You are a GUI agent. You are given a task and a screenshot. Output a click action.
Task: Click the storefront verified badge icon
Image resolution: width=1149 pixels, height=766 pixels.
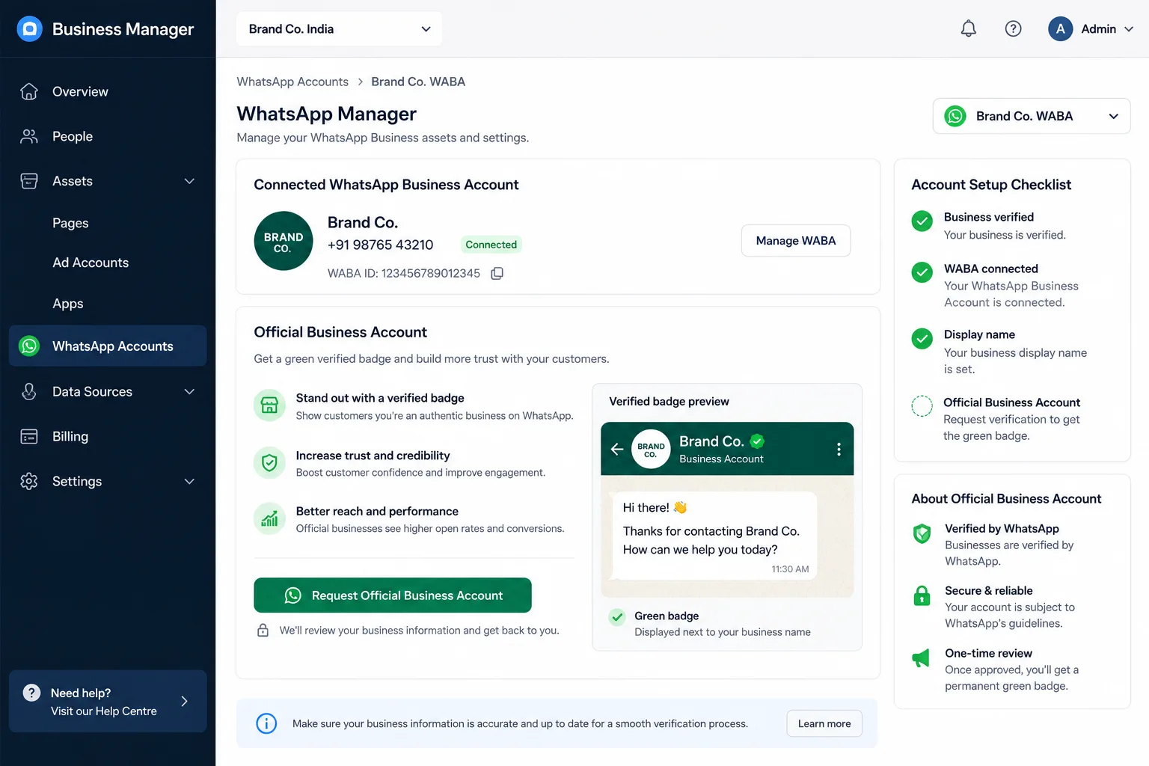(269, 405)
